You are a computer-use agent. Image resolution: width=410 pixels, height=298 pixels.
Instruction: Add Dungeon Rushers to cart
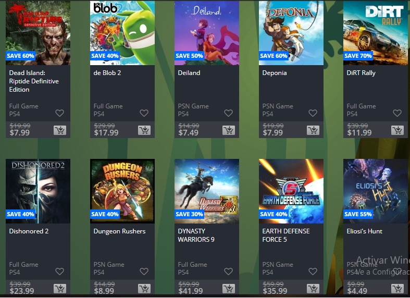[144, 288]
